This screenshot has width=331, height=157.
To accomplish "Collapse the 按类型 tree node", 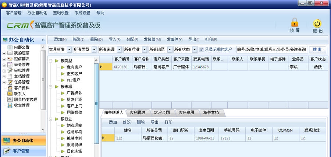I will (51, 61).
